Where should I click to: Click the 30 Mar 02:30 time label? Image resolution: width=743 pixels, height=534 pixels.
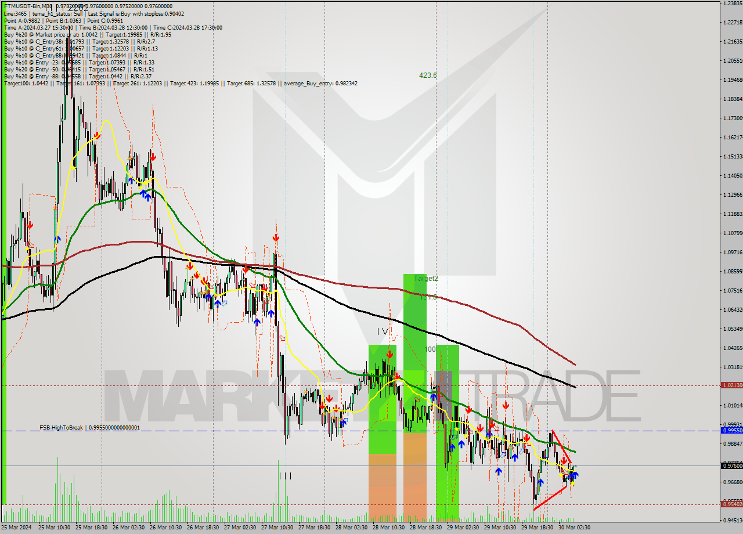point(574,528)
